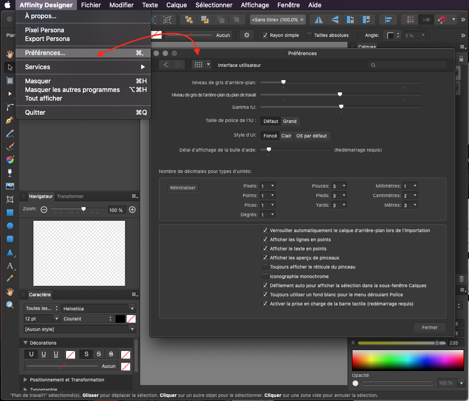The height and width of the screenshot is (401, 469).
Task: Click the Flip Vertical toolbar icon
Action: click(335, 20)
